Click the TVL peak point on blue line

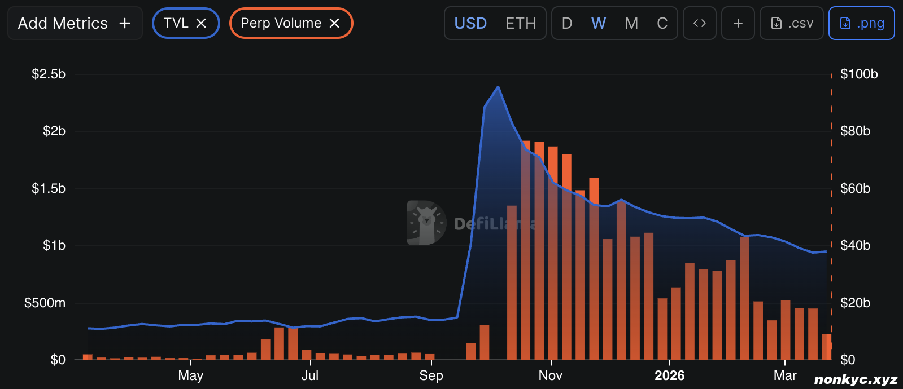click(x=498, y=87)
